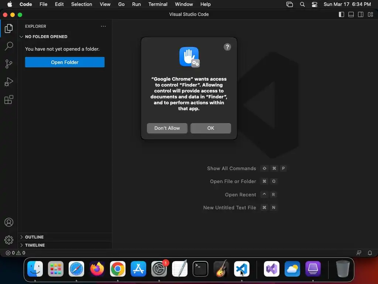Click the help question mark in dialog
Viewport: 378px width, 284px height.
click(227, 47)
